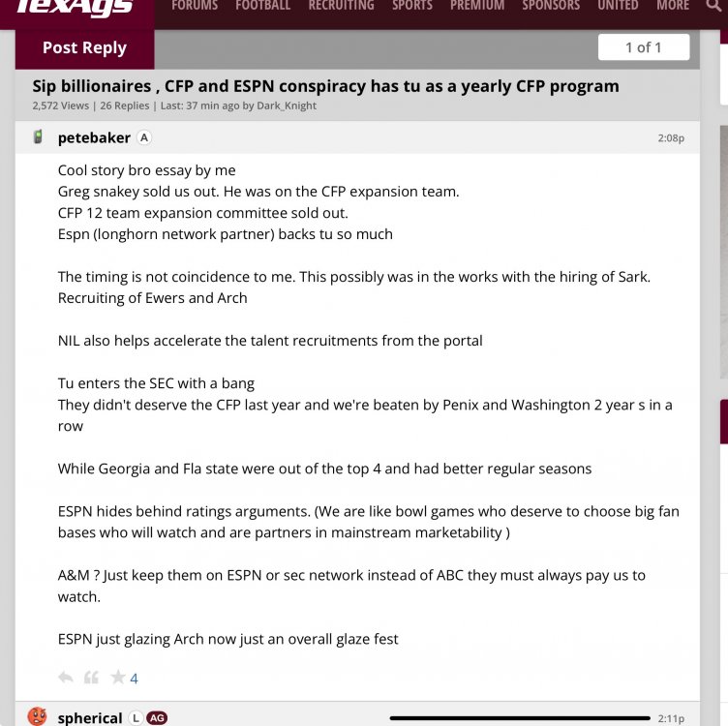
Task: Open the Dark_Knight user link
Action: pos(286,106)
